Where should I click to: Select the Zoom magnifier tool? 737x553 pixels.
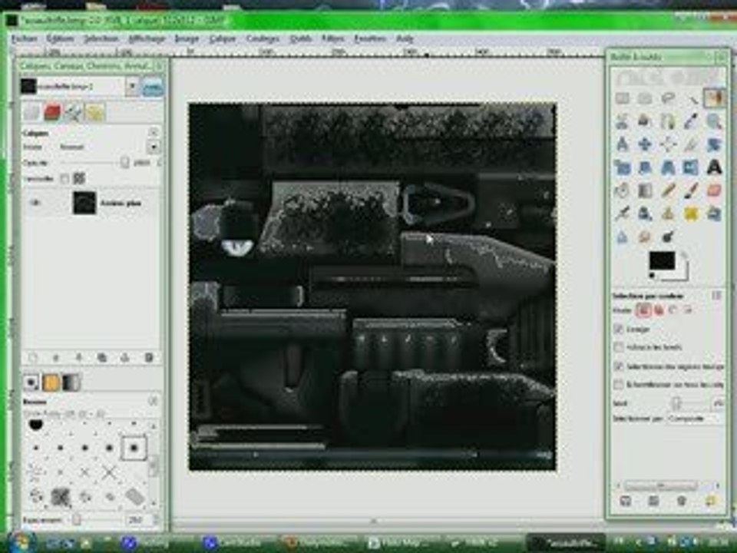(x=714, y=121)
